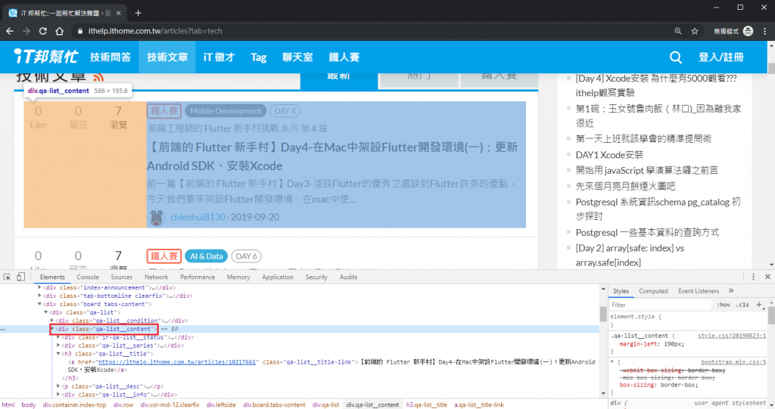Image resolution: width=775 pixels, height=409 pixels.
Task: Switch to the Audits tab in DevTools
Action: coord(348,277)
